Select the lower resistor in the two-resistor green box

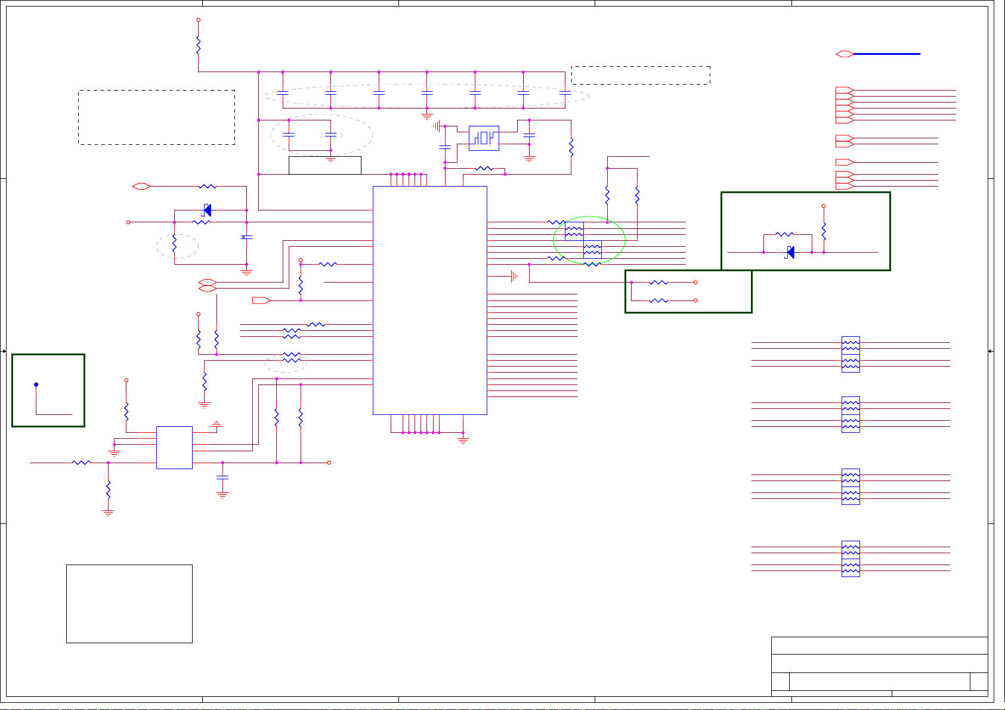(658, 300)
